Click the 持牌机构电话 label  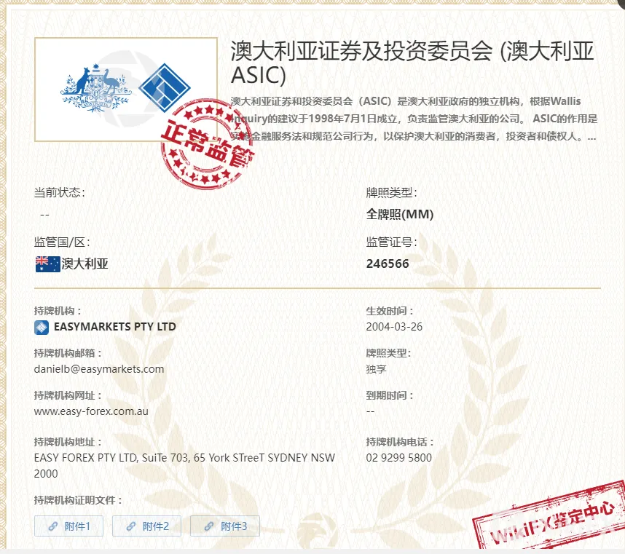point(400,442)
